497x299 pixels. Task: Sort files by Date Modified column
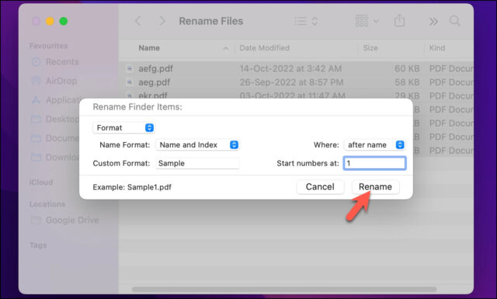pos(264,48)
